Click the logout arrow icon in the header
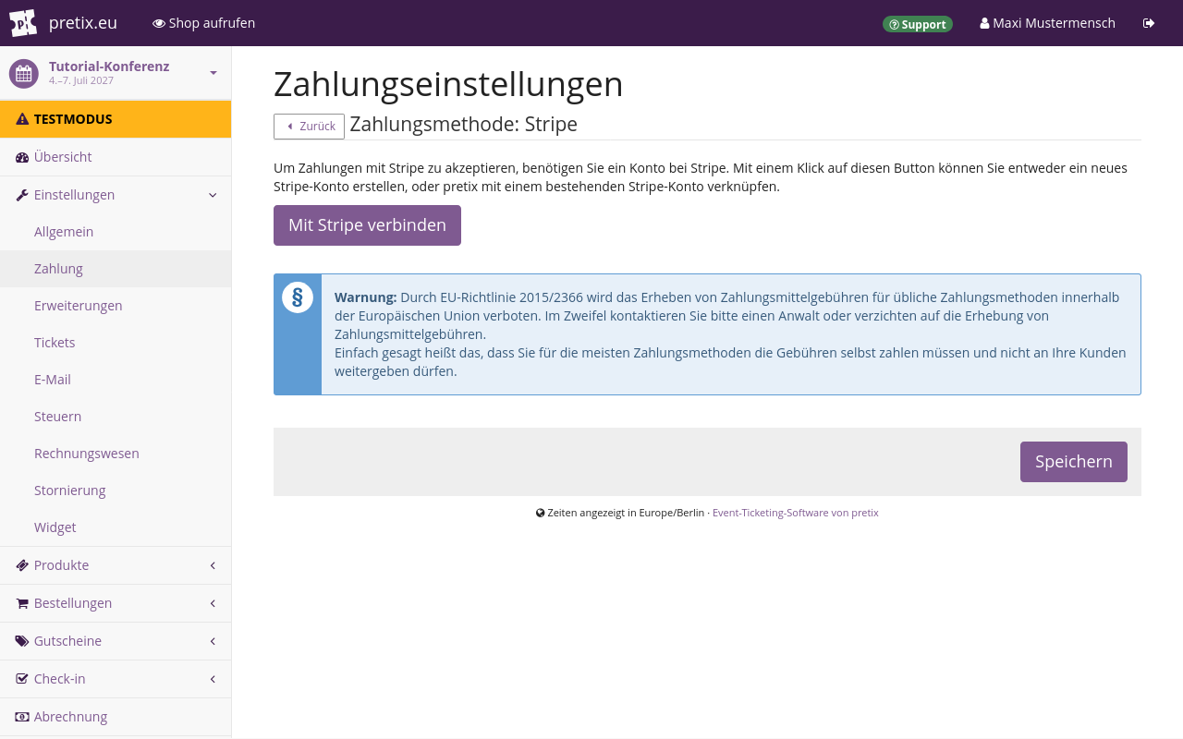This screenshot has height=739, width=1183. 1149,23
